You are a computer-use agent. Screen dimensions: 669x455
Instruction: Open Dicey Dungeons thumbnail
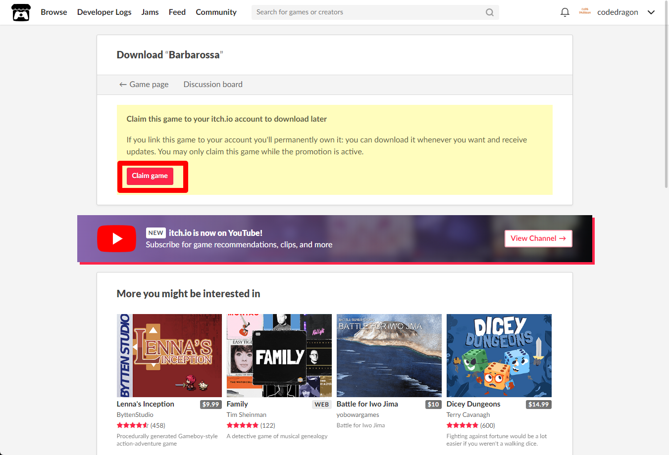499,356
